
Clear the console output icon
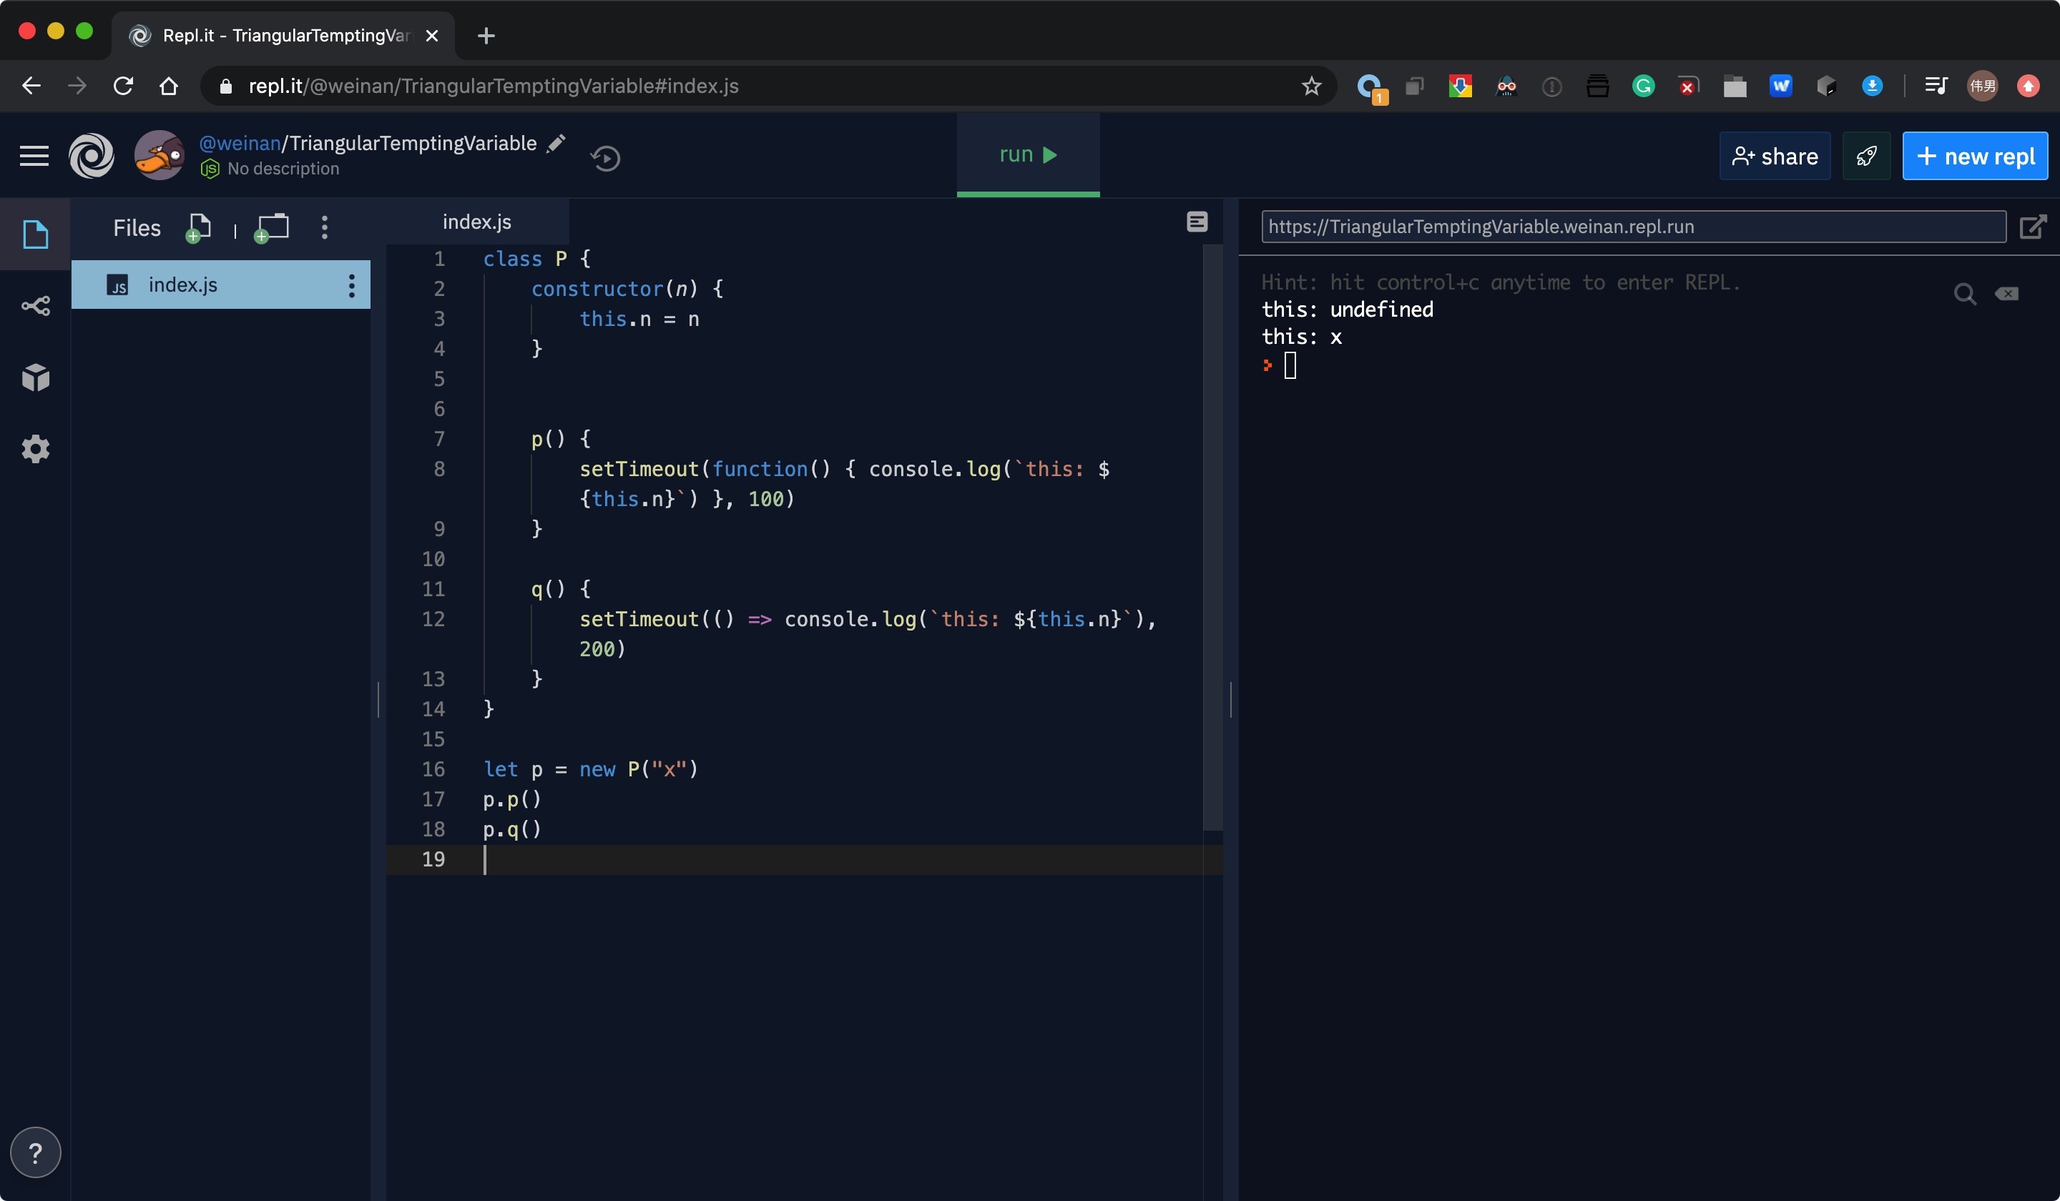pyautogui.click(x=2007, y=293)
